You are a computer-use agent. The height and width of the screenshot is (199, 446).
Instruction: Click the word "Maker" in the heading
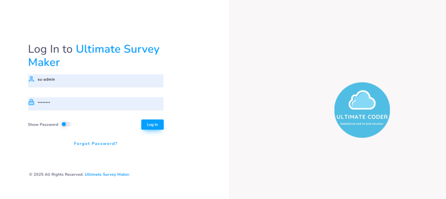(x=44, y=62)
